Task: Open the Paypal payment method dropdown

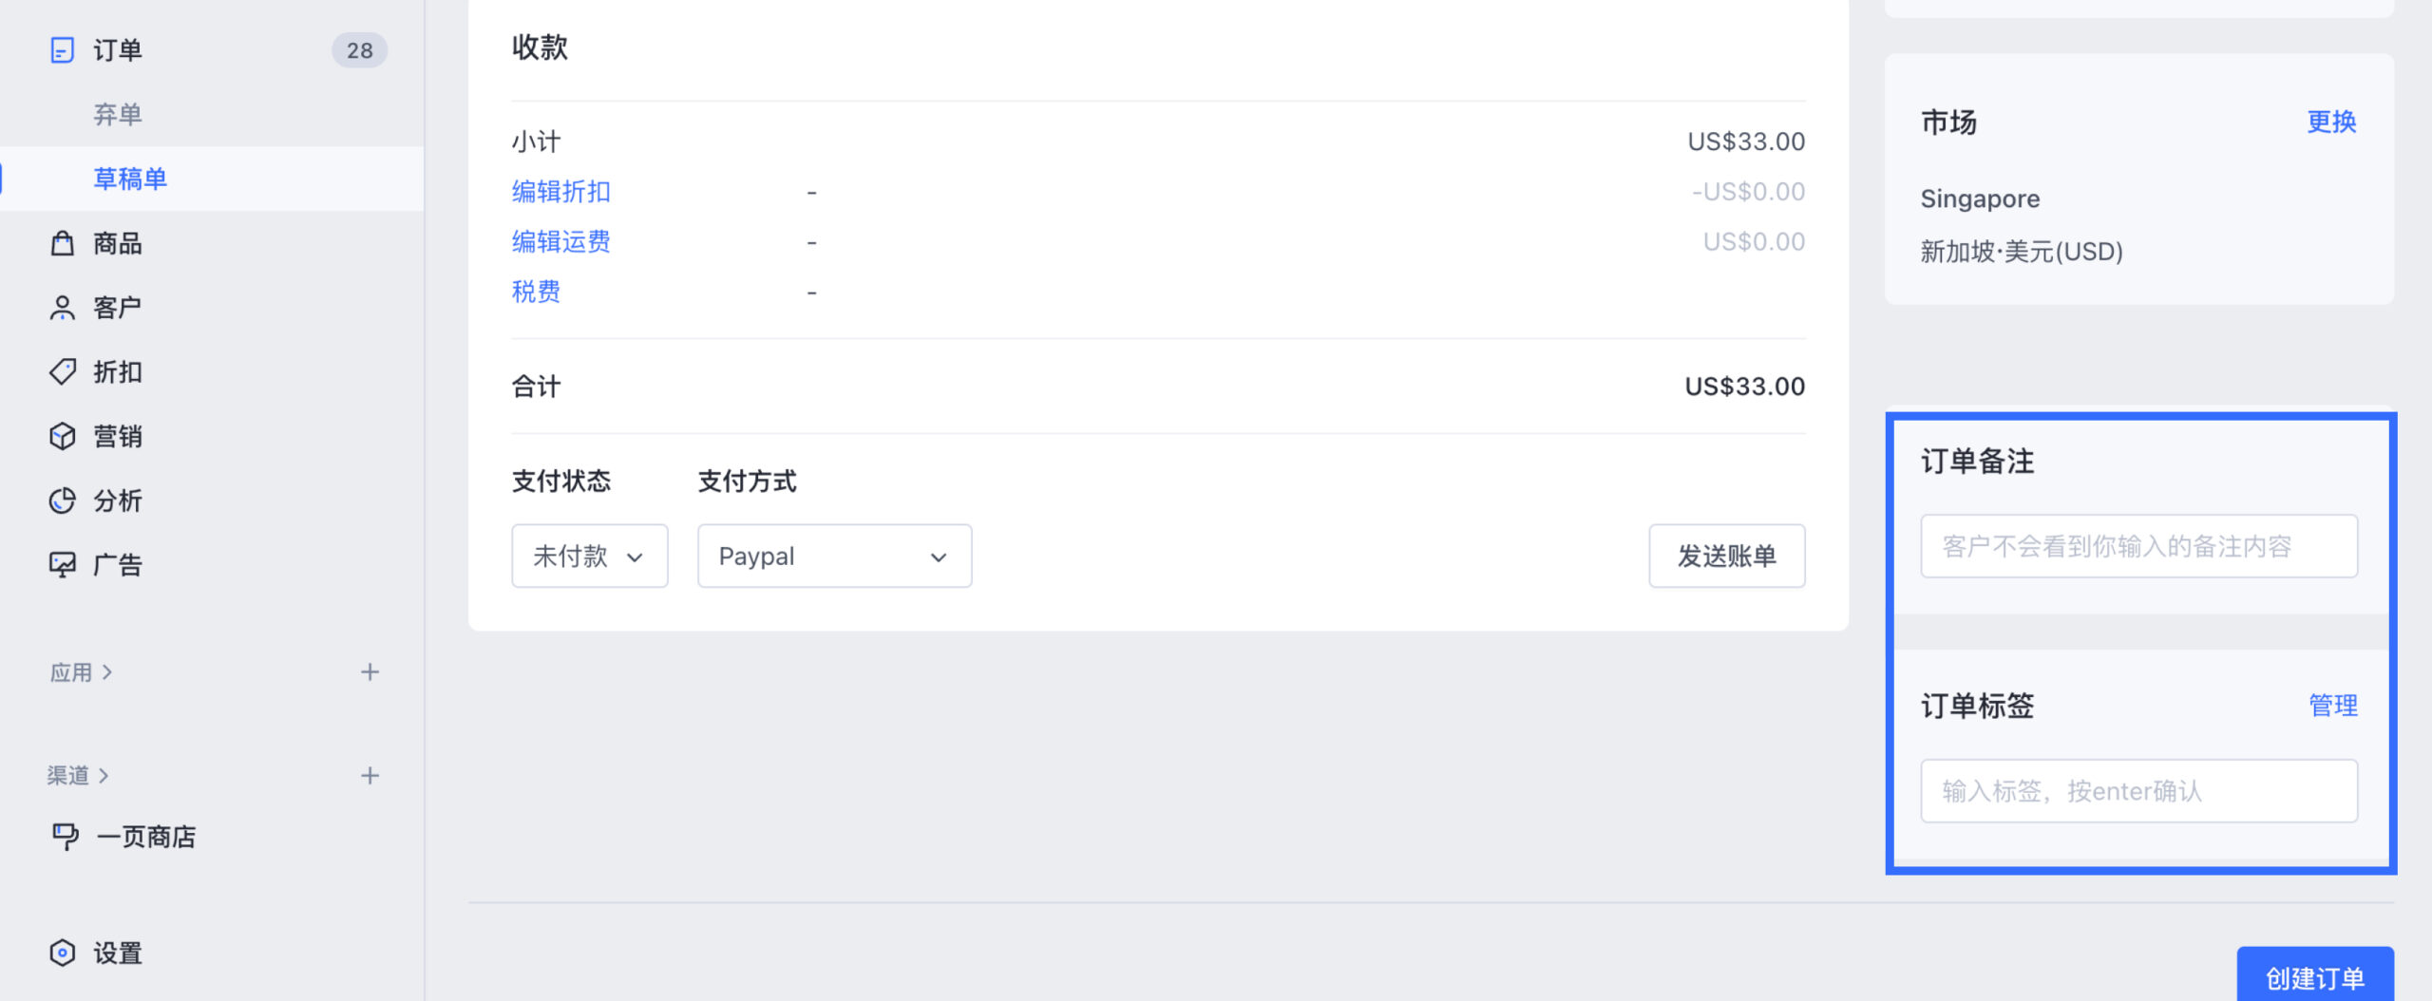Action: pyautogui.click(x=833, y=557)
